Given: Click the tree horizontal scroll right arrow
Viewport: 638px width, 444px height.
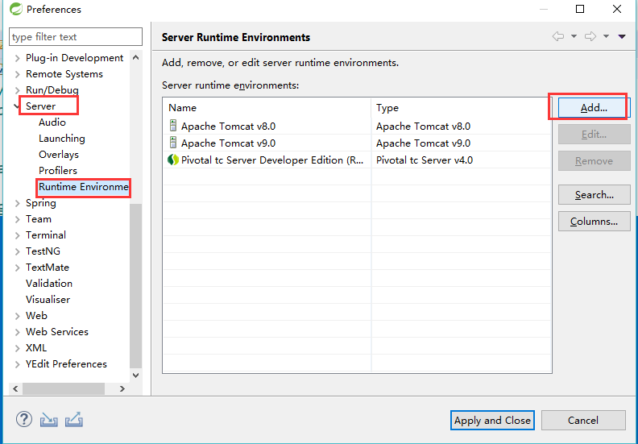Looking at the screenshot, I should click(x=122, y=388).
